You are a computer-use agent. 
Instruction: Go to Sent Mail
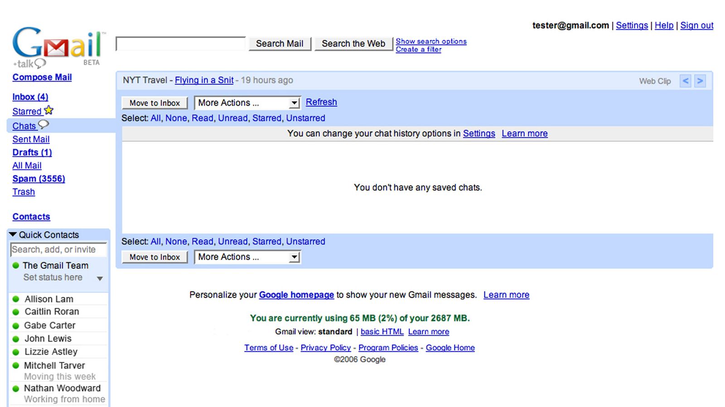pos(31,139)
